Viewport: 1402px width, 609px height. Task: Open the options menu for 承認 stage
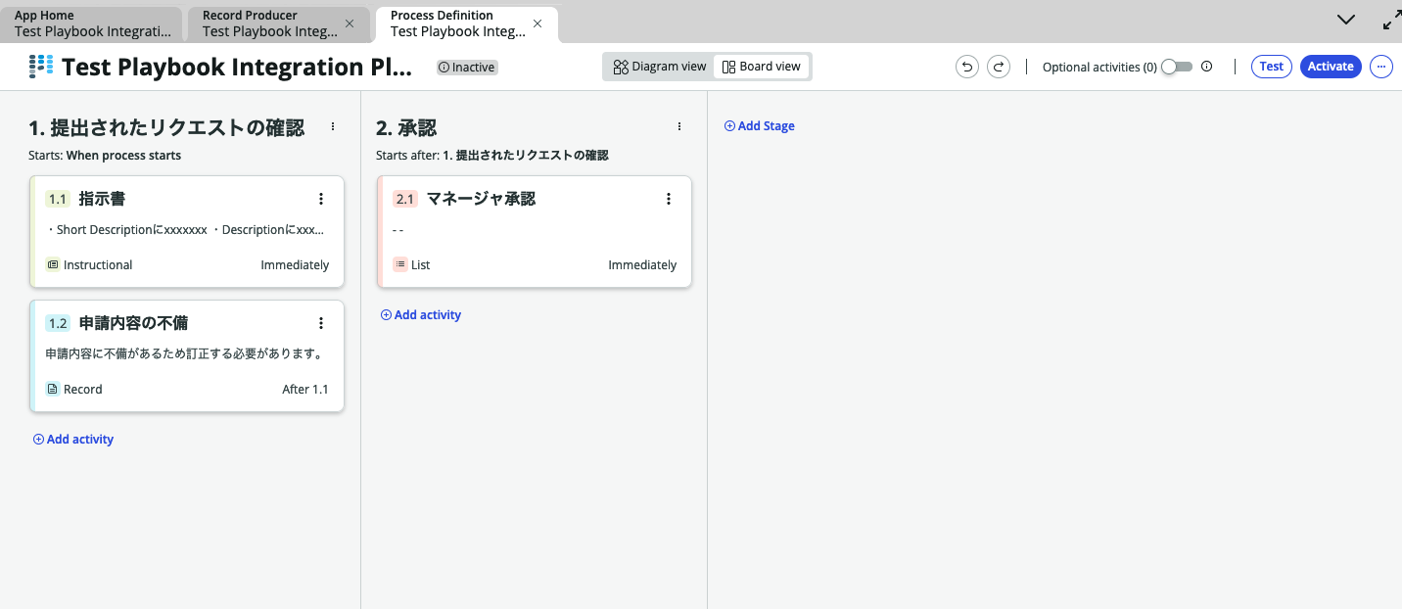(679, 126)
